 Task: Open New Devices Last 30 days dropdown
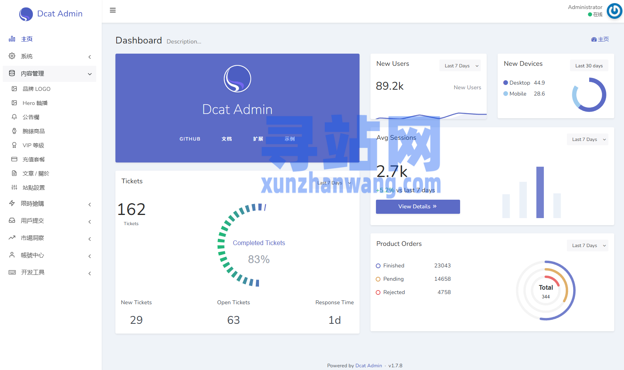tap(589, 66)
